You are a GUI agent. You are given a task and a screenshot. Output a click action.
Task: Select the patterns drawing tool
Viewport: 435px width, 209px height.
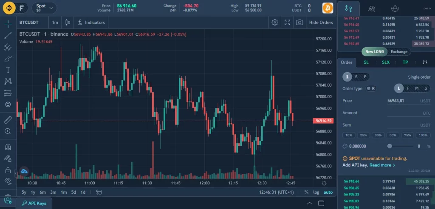pos(8,81)
